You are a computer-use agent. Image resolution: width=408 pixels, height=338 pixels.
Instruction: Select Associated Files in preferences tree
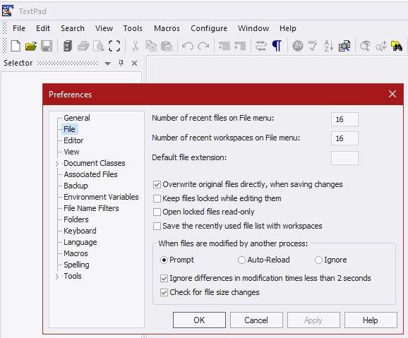90,174
